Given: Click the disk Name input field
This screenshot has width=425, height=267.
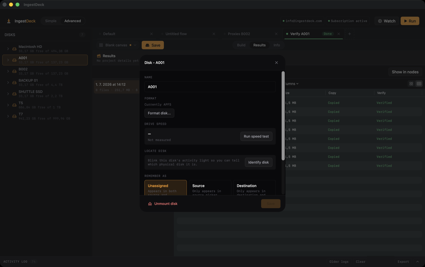Looking at the screenshot, I should 210,87.
